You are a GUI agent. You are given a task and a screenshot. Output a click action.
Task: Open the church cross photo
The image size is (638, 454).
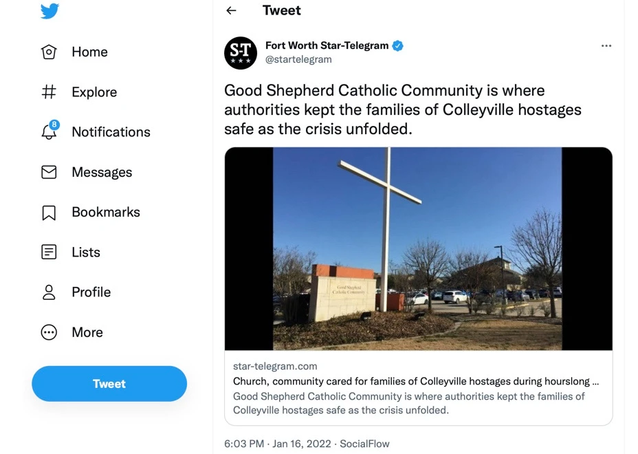click(417, 248)
